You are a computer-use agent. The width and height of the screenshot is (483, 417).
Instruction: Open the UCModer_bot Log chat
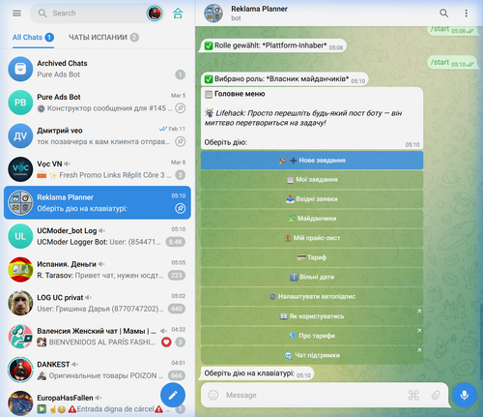click(98, 236)
